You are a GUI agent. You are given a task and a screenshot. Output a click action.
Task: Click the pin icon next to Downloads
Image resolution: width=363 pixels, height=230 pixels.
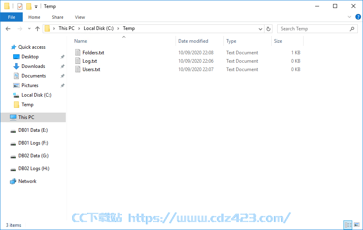(x=63, y=66)
